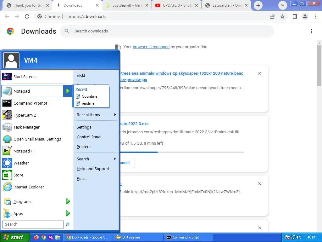322x242 pixels.
Task: Switch to the JustBeamIt tab
Action: (127, 5)
